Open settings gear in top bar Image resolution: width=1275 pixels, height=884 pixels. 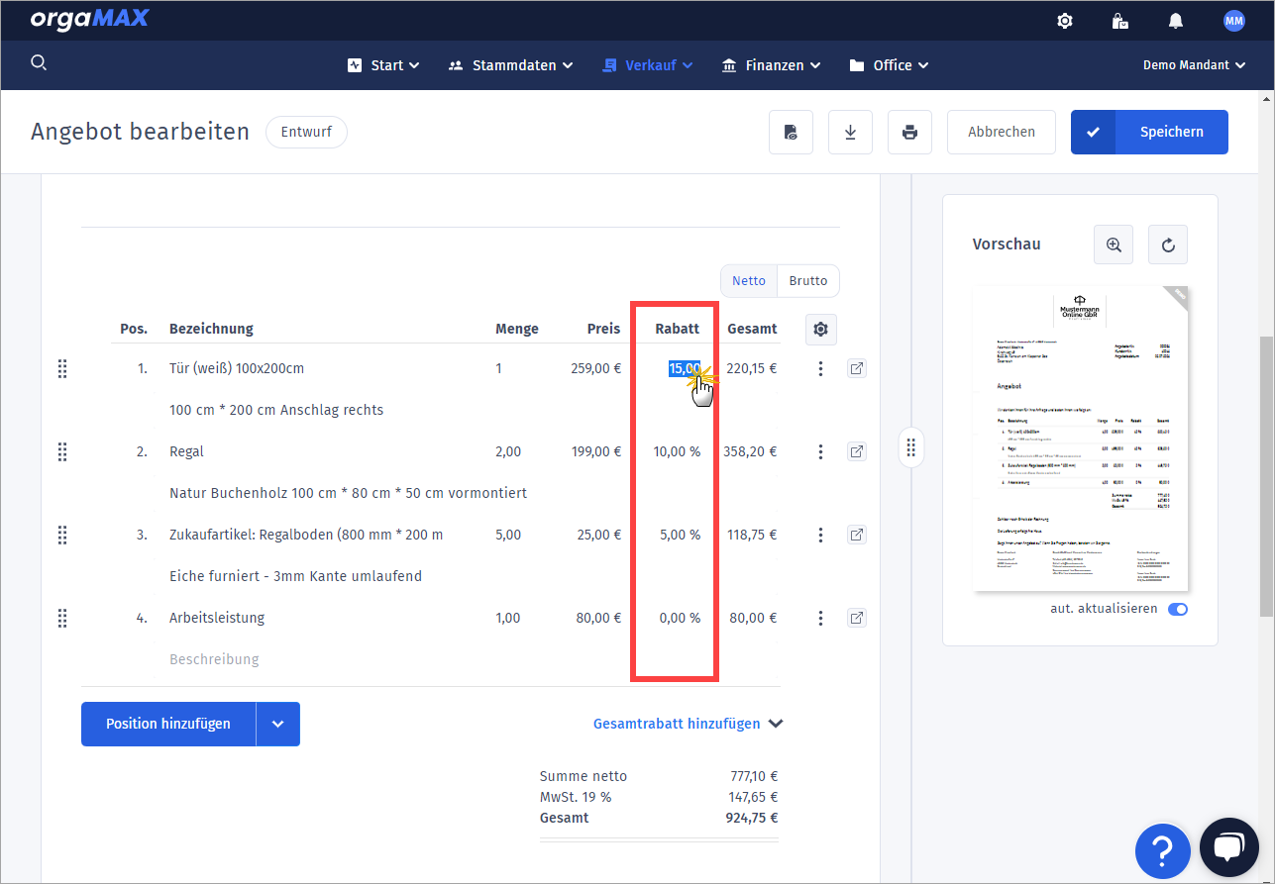tap(1065, 21)
